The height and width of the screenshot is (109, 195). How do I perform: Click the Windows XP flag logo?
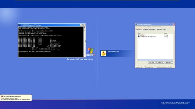coord(90,51)
